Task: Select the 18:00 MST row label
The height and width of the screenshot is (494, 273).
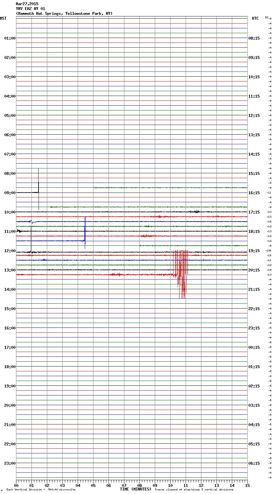Action: (10, 367)
